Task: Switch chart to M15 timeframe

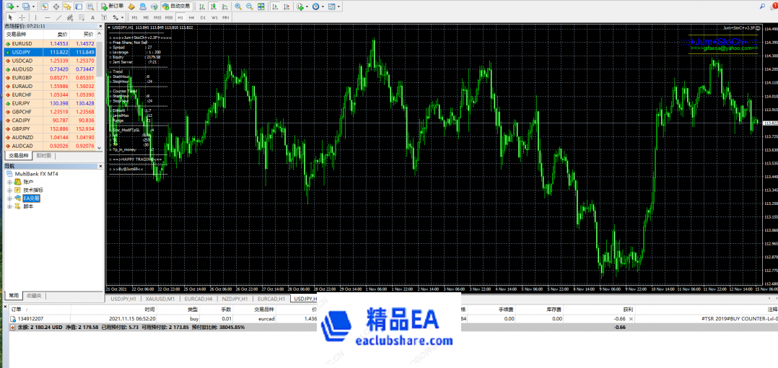Action: point(157,17)
